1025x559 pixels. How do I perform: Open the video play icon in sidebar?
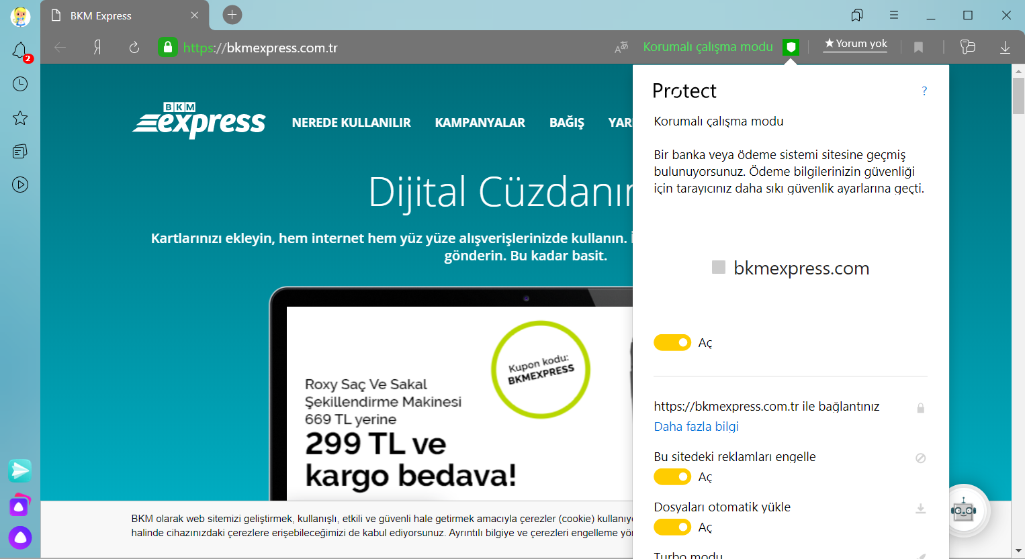[20, 185]
